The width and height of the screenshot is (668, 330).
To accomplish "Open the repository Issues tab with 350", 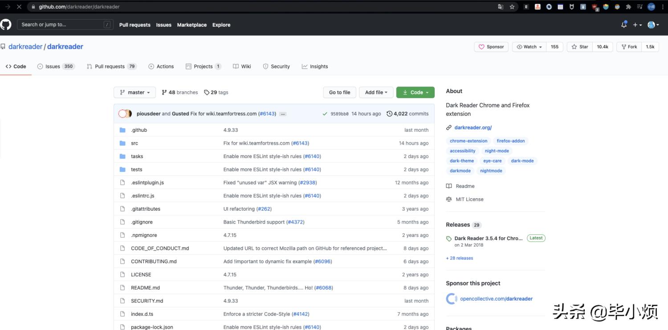I will [x=56, y=66].
